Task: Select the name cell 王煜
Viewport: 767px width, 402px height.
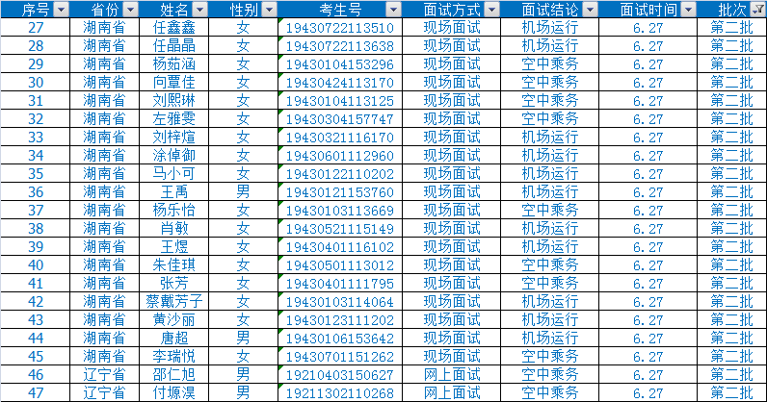Action: point(174,246)
